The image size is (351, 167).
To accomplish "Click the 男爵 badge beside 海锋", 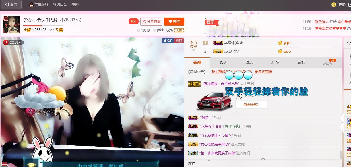I will pyautogui.click(x=218, y=43).
